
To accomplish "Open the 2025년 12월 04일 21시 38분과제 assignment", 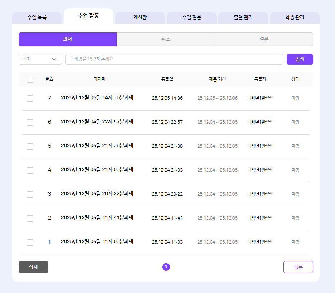I will (x=97, y=146).
